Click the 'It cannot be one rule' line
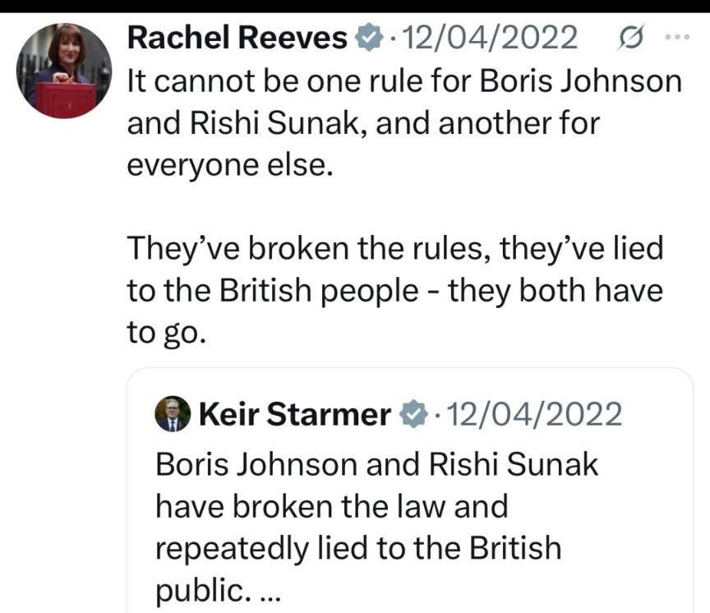 (x=404, y=82)
